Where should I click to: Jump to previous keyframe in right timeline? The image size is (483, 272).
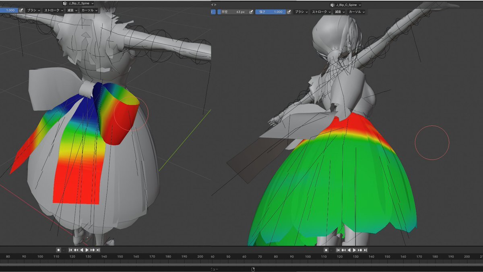click(x=344, y=250)
